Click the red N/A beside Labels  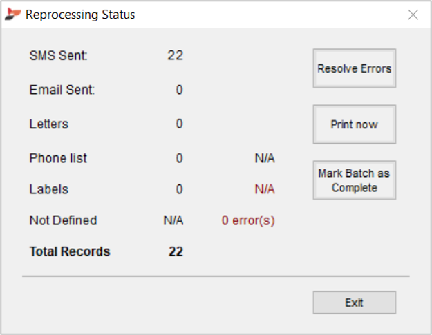265,189
